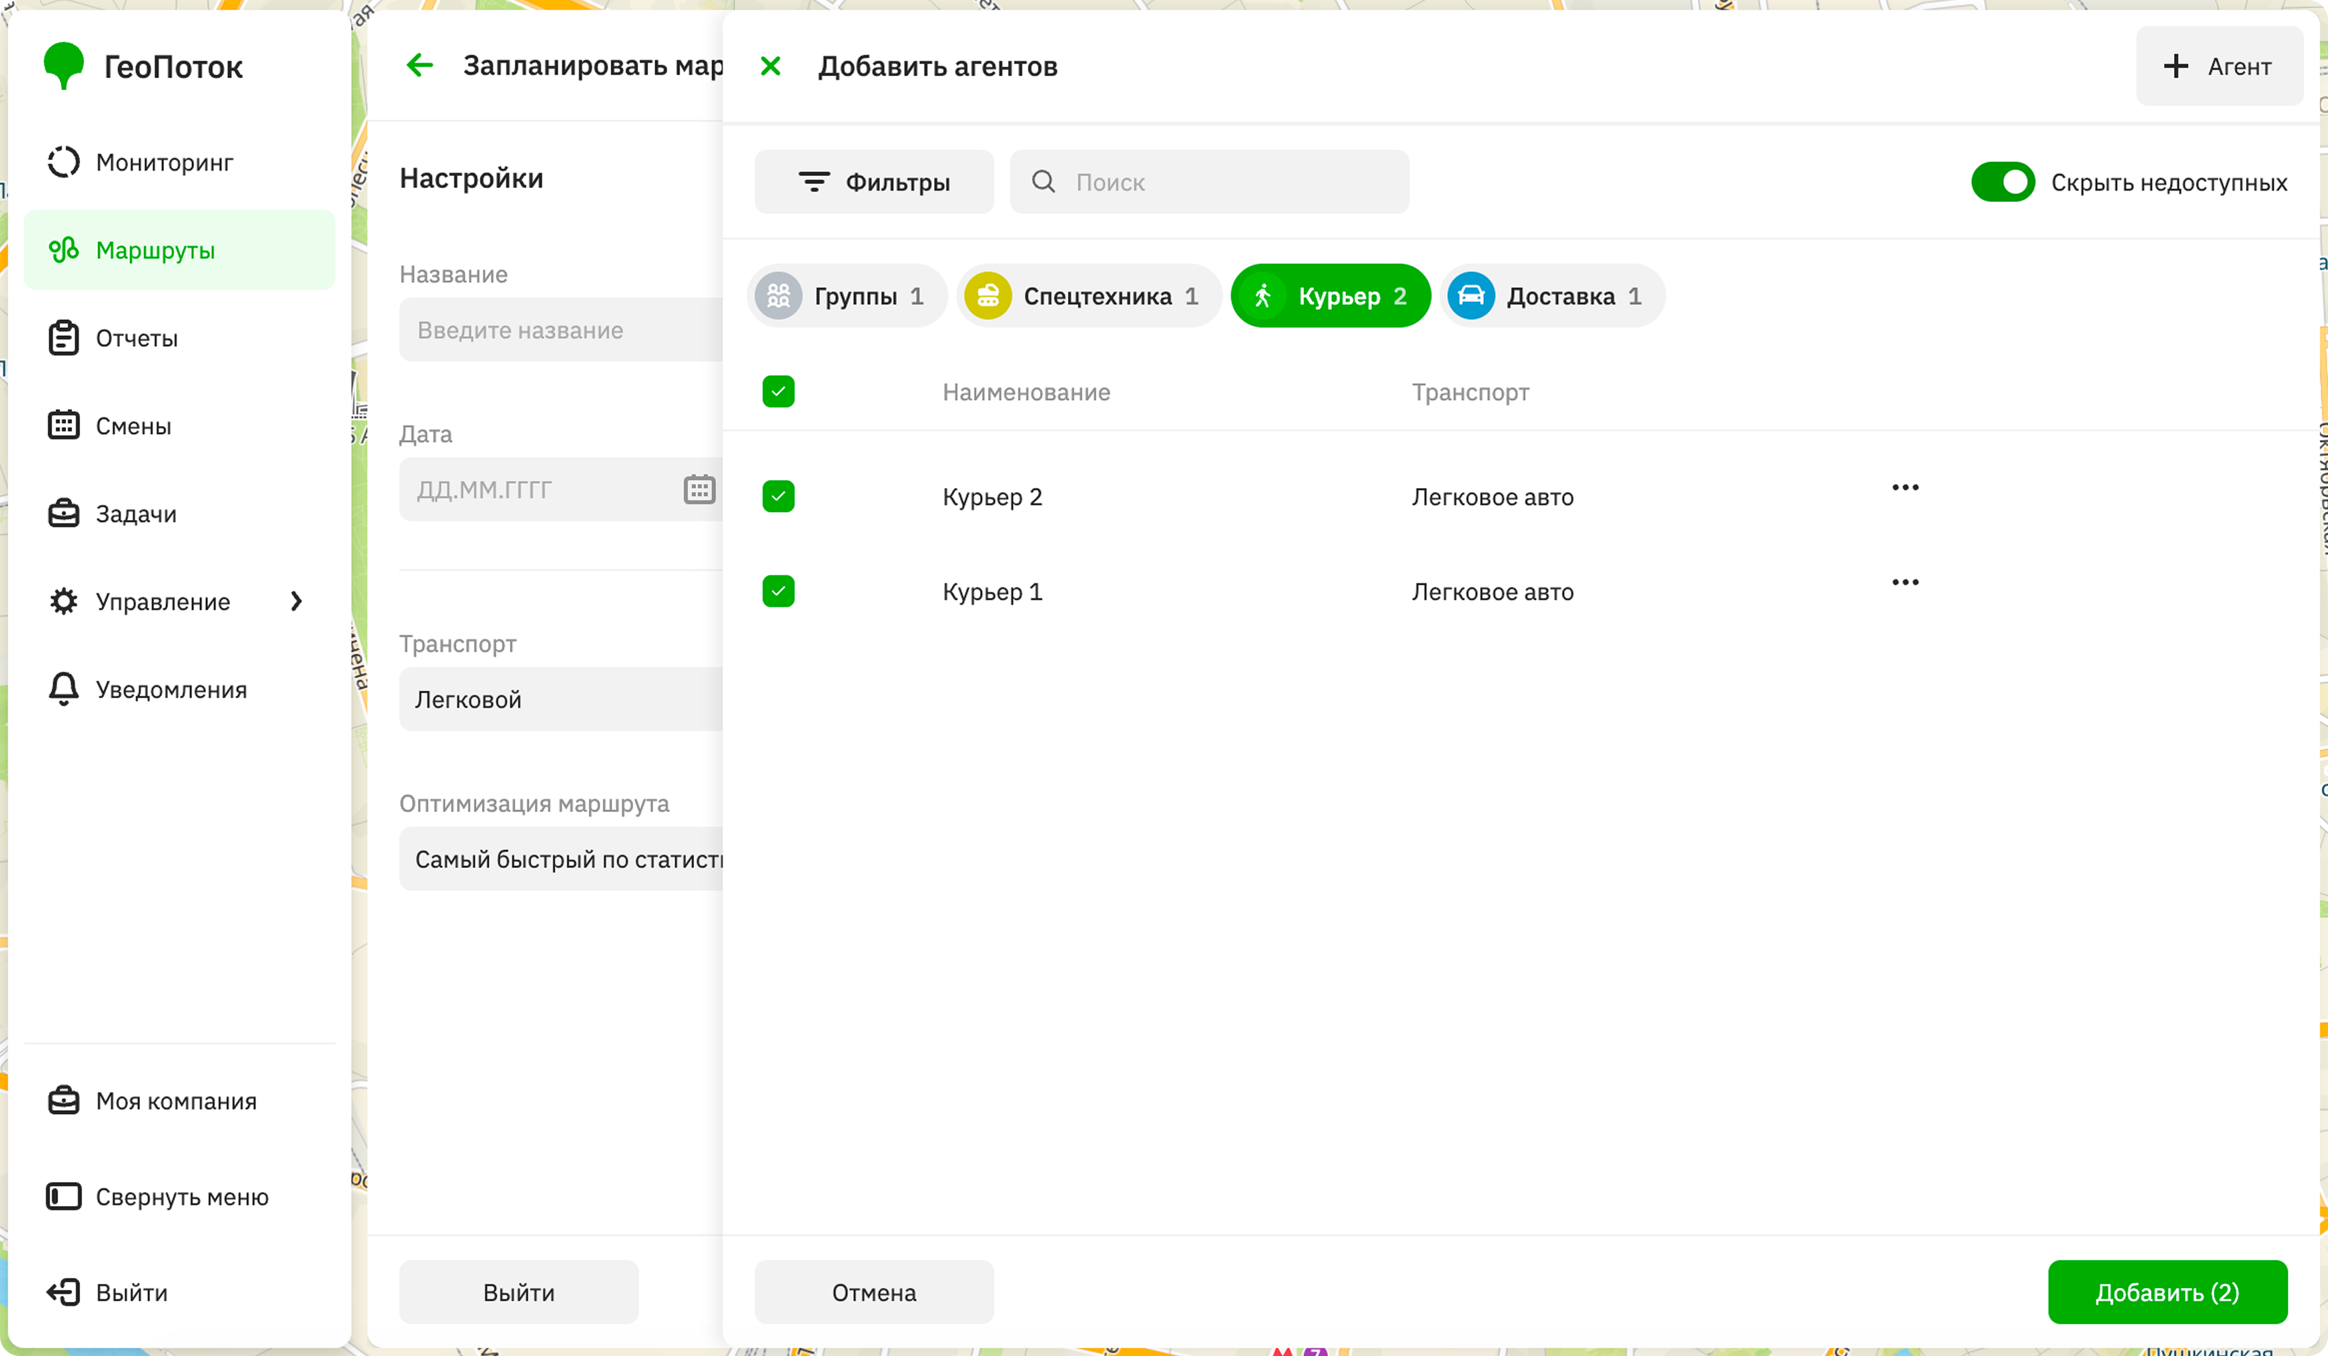
Task: Click the Задачи briefcase icon
Action: [64, 513]
